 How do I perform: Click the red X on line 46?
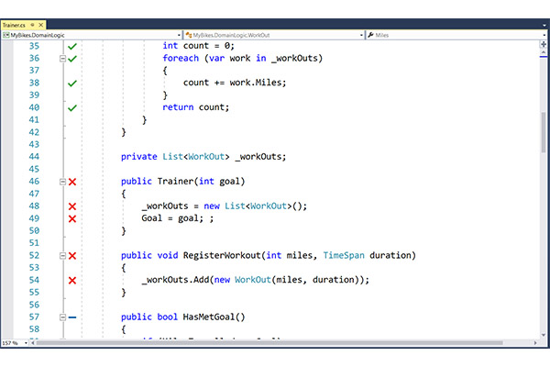pyautogui.click(x=72, y=182)
